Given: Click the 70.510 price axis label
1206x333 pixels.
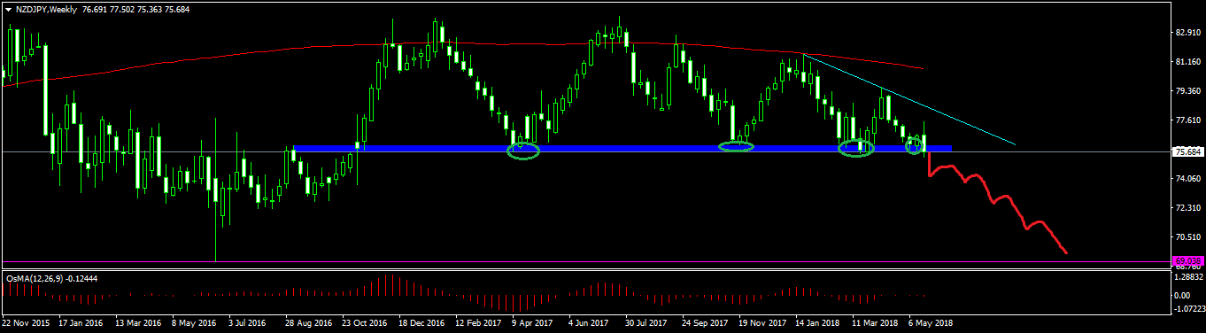Looking at the screenshot, I should click(1187, 237).
